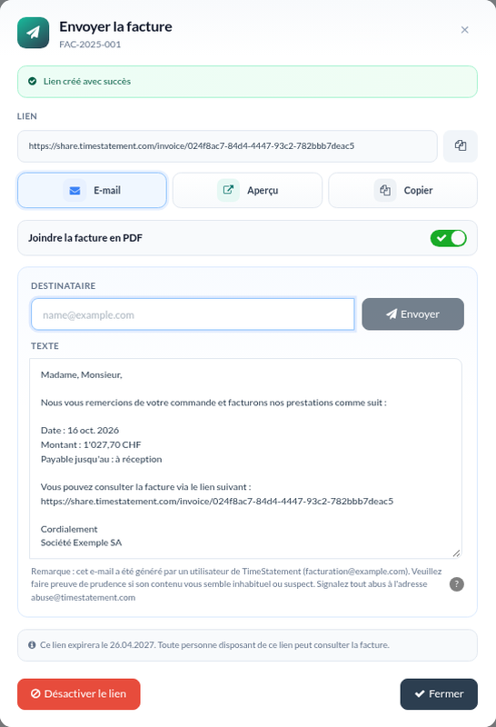Viewport: 496px width, 727px height.
Task: Select the E-mail tab
Action: coord(93,190)
